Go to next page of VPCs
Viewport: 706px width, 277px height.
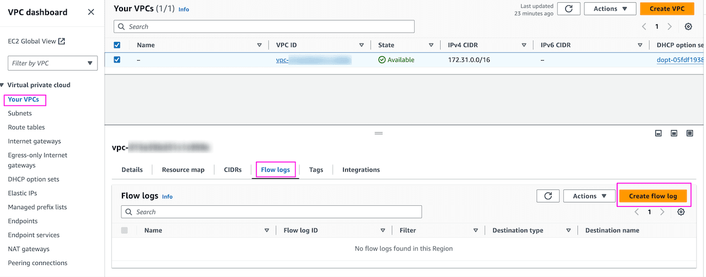(x=670, y=26)
